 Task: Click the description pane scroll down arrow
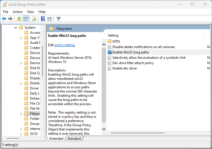(104, 129)
